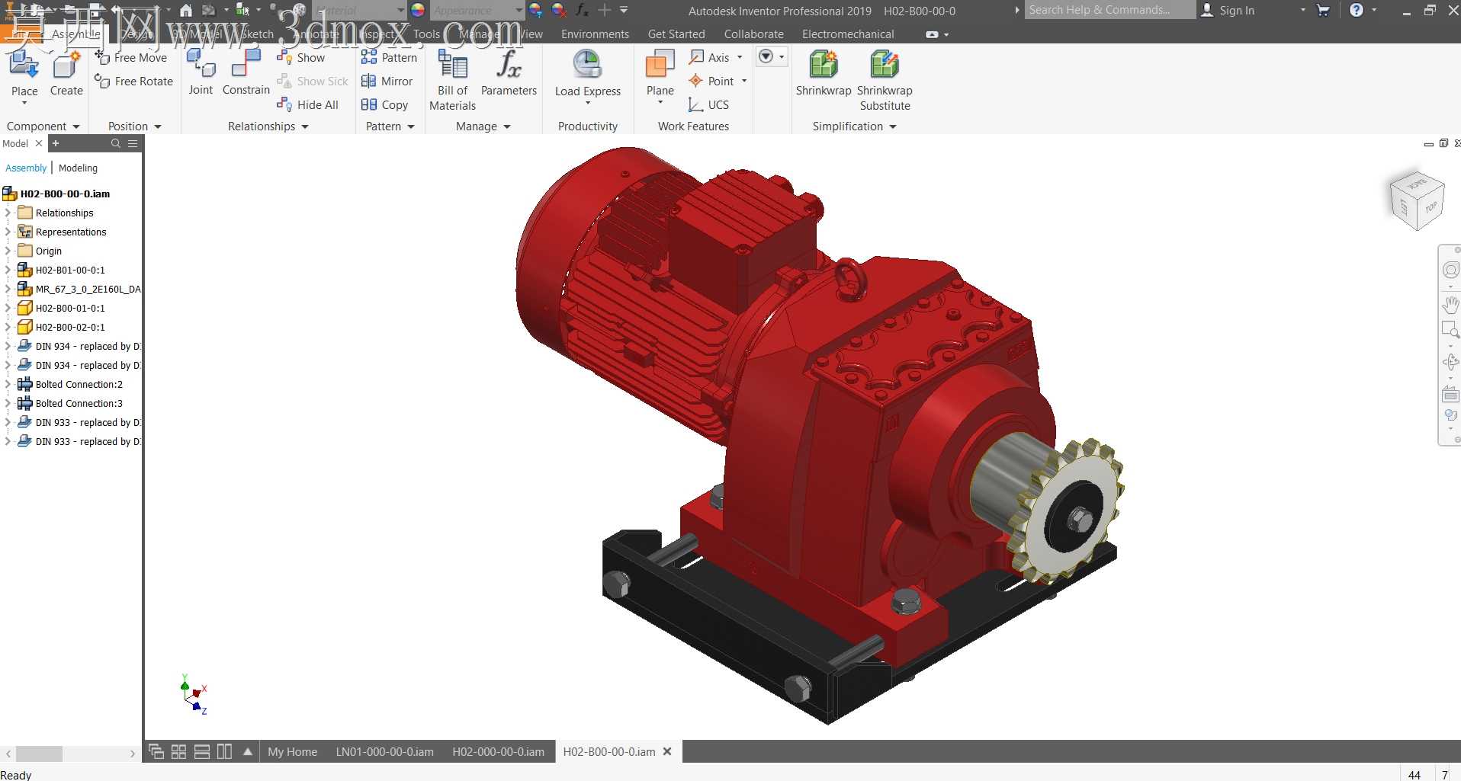Click the Pan hand navigation tool
This screenshot has width=1461, height=781.
pos(1450,305)
